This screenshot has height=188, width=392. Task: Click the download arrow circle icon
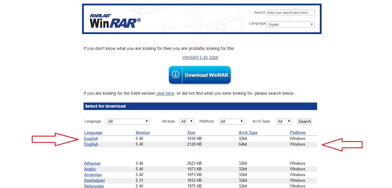pos(175,75)
